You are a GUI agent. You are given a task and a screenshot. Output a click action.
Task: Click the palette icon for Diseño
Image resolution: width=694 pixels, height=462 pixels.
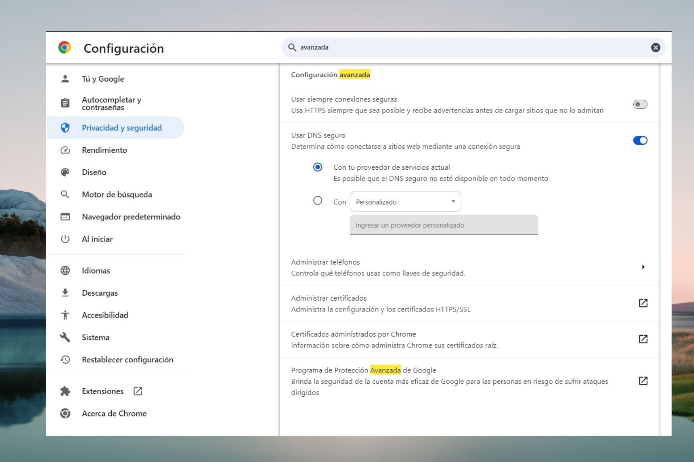click(65, 172)
